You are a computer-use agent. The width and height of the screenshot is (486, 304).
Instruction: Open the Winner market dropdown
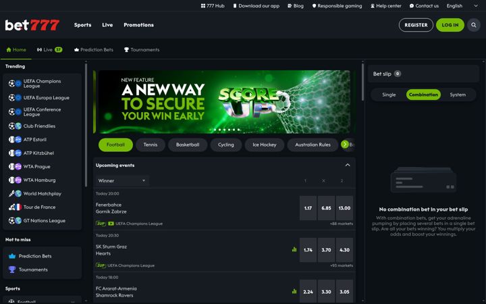click(x=122, y=180)
